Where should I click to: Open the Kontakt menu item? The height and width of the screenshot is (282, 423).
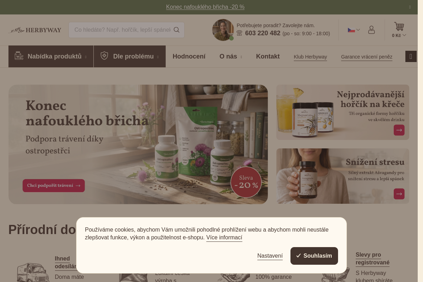tap(268, 56)
